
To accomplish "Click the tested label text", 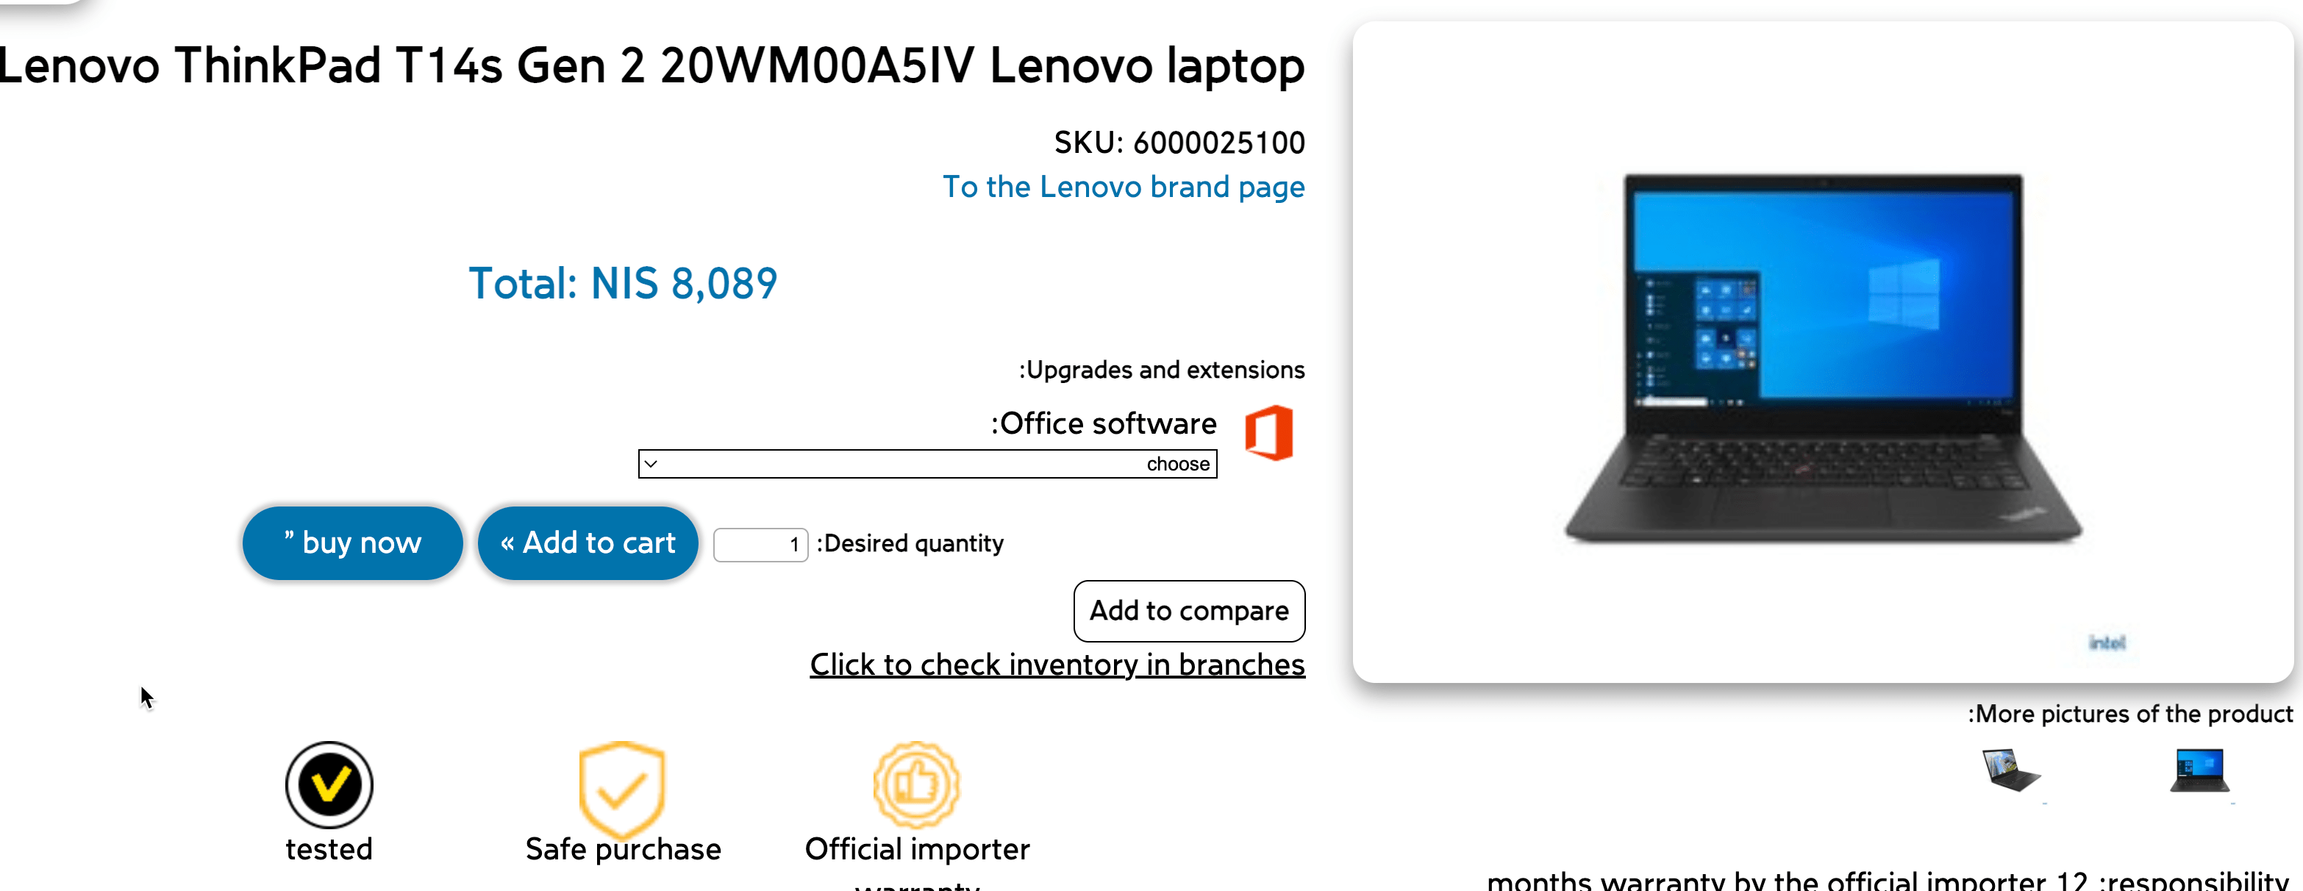I will pyautogui.click(x=329, y=848).
